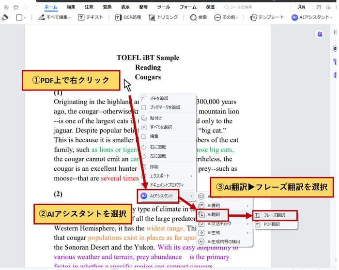Open the テンプレート tool
This screenshot has height=270, width=339.
(267, 17)
